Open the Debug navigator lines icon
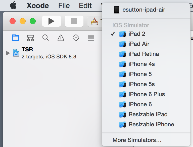 (91, 38)
